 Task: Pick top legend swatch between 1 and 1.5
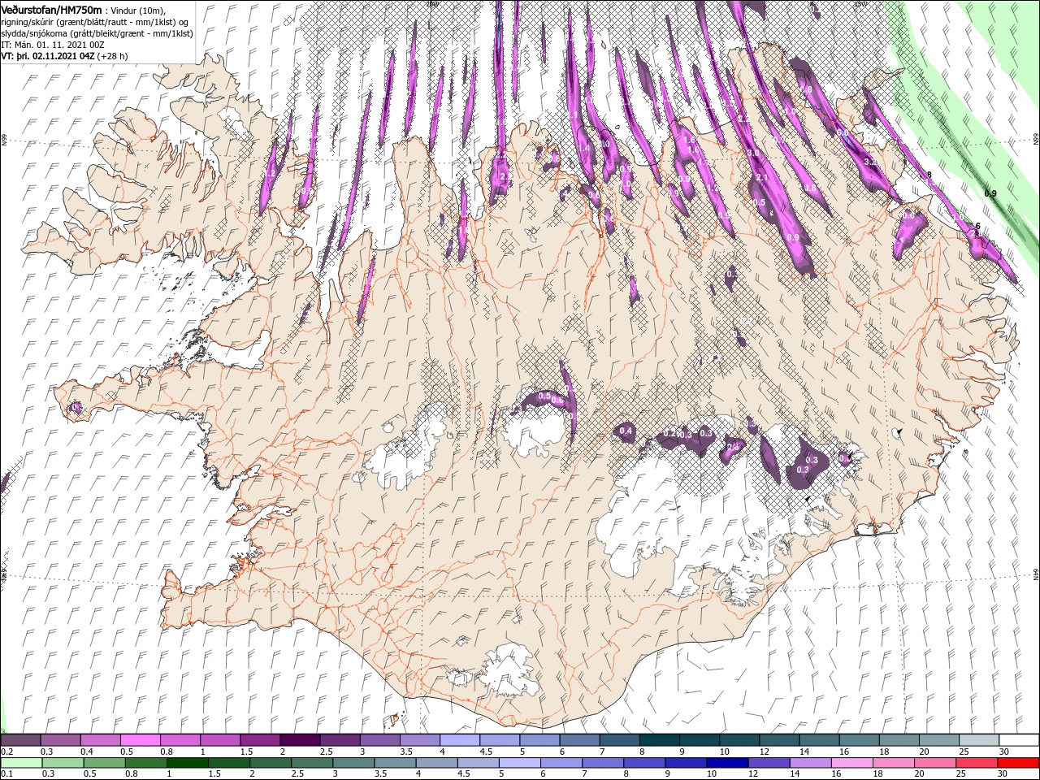point(220,739)
